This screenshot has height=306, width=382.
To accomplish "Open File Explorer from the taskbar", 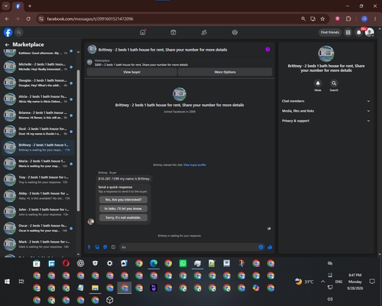I will [x=95, y=288].
